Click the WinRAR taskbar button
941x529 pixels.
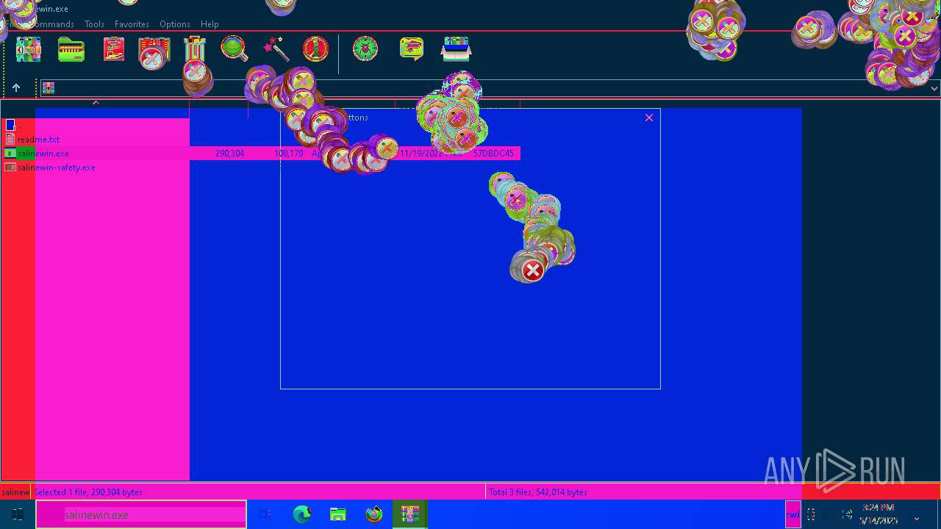pyautogui.click(x=410, y=514)
